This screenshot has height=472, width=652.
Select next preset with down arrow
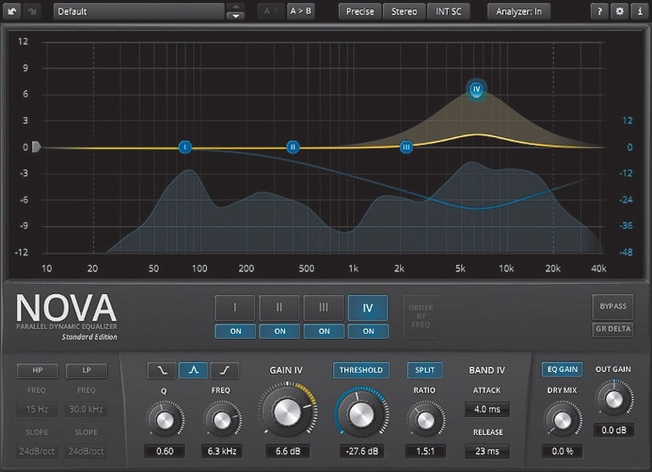point(236,16)
